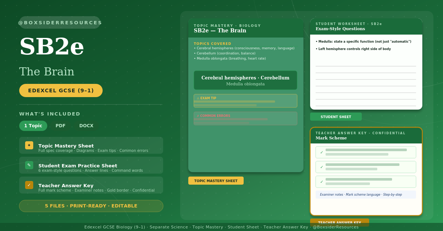Click the third checkmark in the Mark Scheme card
The width and height of the screenshot is (443, 231).
point(322,182)
